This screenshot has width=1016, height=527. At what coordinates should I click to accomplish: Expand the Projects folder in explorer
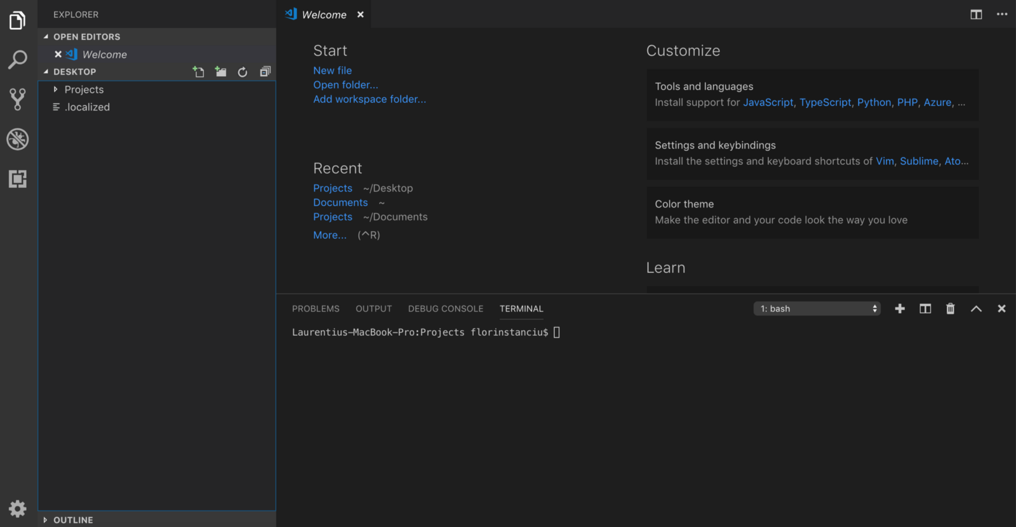(x=84, y=90)
